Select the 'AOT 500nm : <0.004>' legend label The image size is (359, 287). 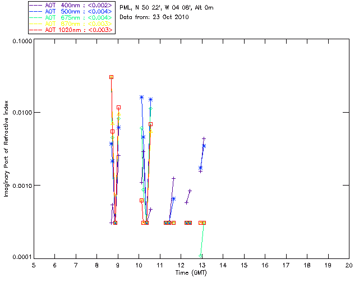click(79, 11)
